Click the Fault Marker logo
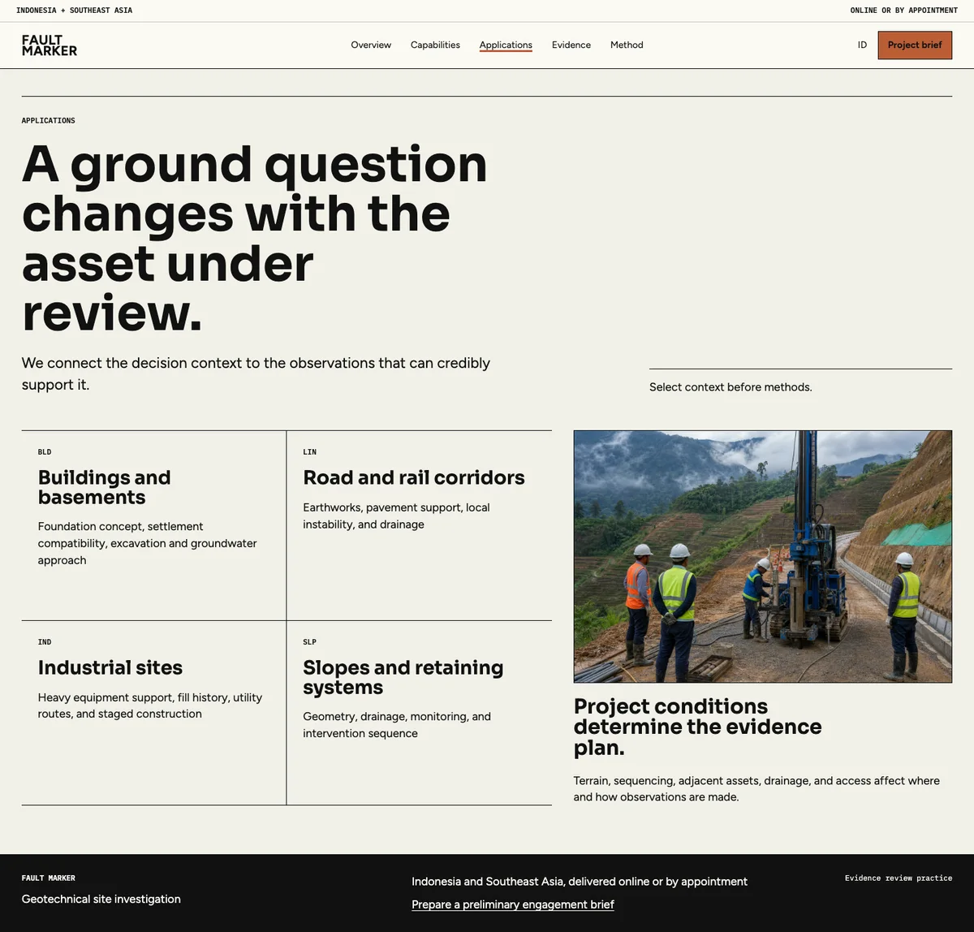Viewport: 974px width, 932px height. point(50,45)
